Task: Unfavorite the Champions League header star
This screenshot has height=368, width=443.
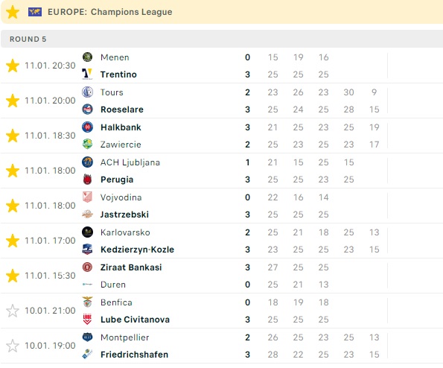Action: pos(13,12)
